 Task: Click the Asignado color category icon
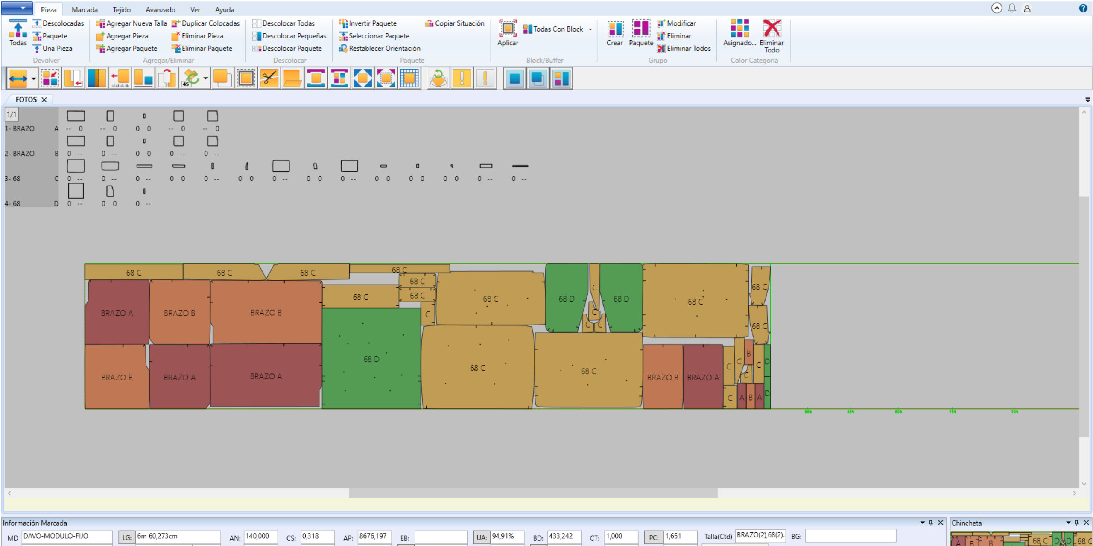pos(739,29)
